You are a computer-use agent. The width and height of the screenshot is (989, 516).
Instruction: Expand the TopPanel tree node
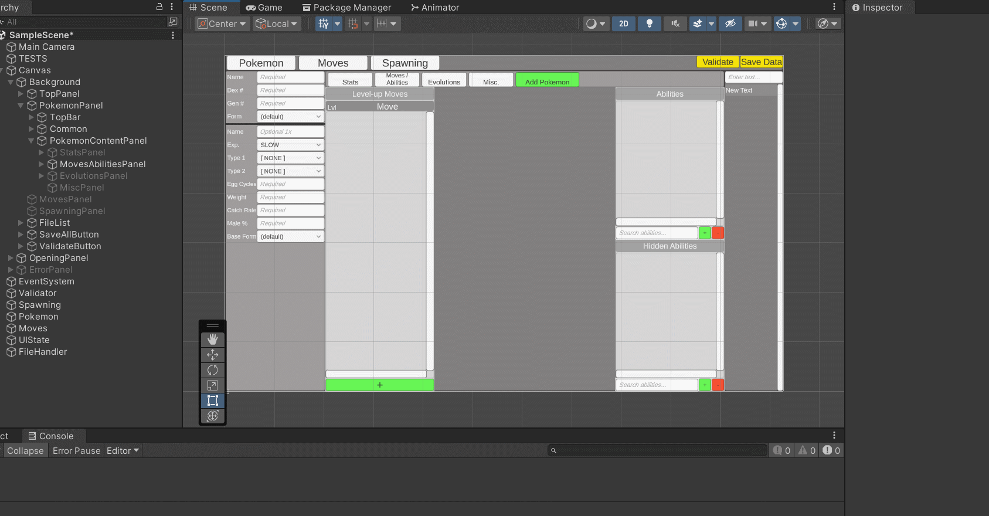pyautogui.click(x=21, y=94)
